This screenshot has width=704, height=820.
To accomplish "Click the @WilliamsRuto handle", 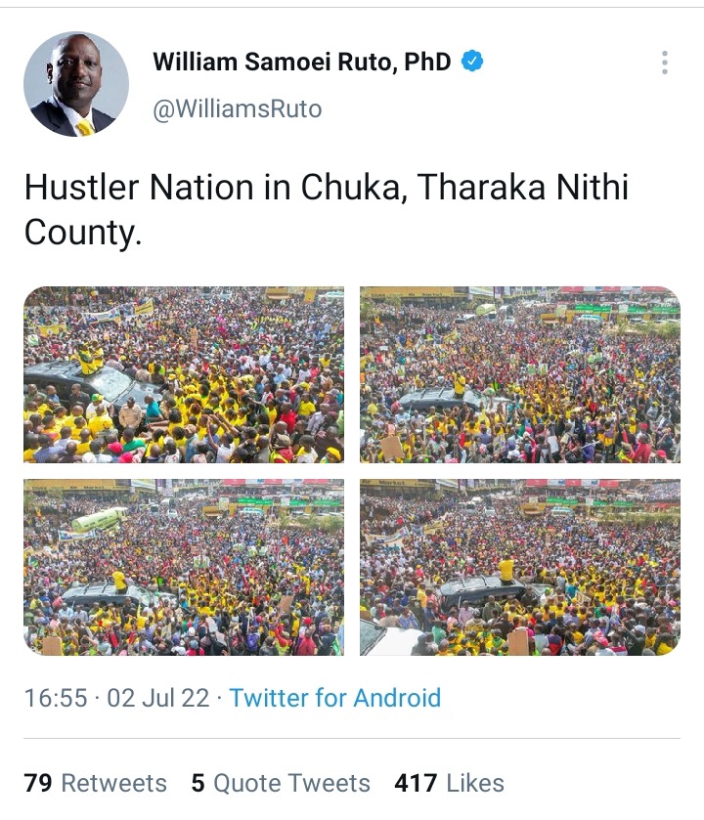I will (x=238, y=108).
